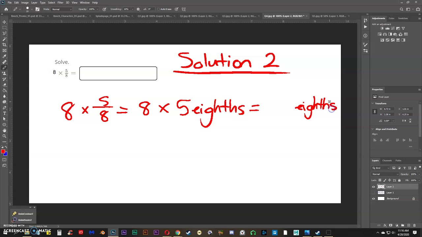
Task: Delete layer with trash icon
Action: point(415,225)
